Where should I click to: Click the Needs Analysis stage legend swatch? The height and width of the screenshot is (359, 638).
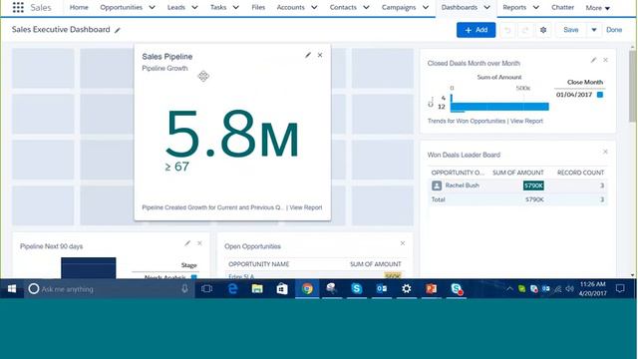(194, 277)
